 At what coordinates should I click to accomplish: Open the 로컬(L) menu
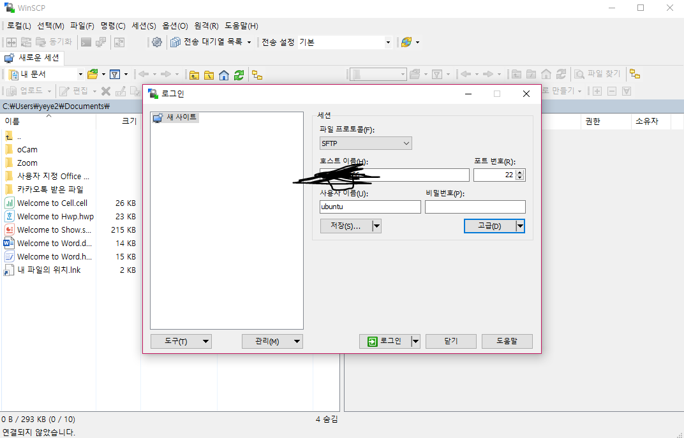(x=19, y=26)
